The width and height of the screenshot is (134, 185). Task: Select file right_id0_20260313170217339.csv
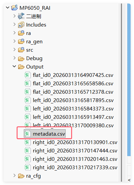(75, 168)
